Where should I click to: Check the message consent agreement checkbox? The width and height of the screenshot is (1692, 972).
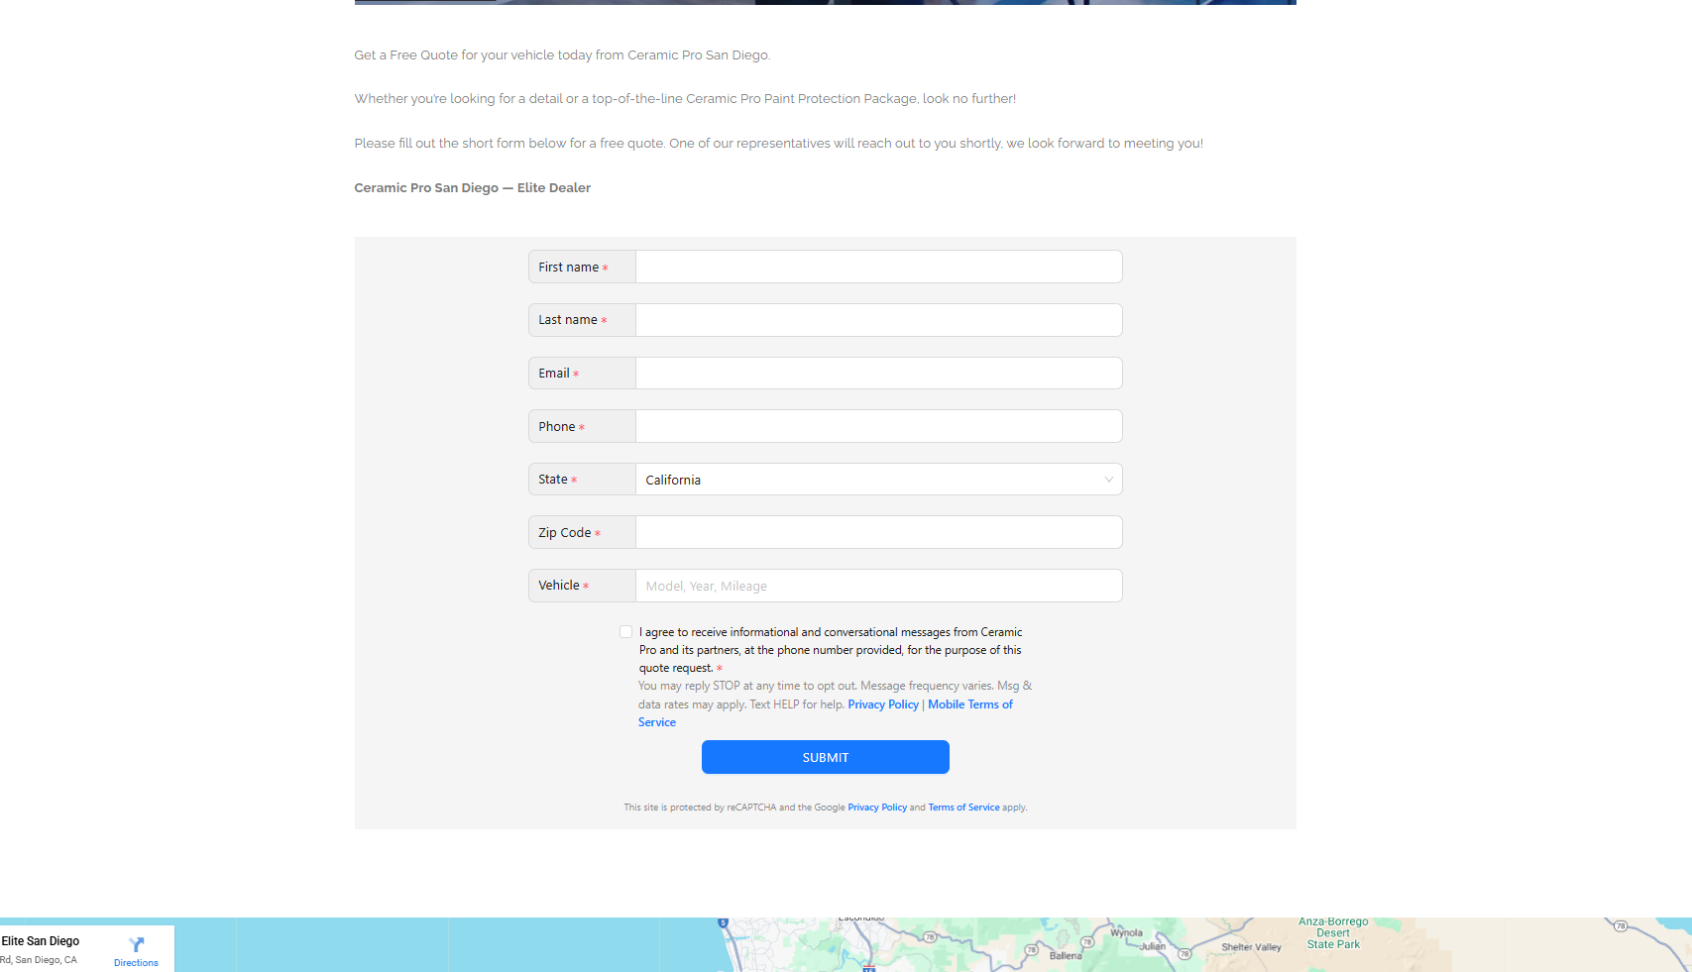point(625,631)
